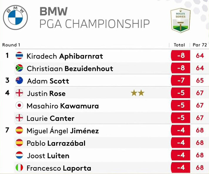Viewport: 209px width, 174px height.
Task: Select the Total column header
Action: tap(179, 45)
